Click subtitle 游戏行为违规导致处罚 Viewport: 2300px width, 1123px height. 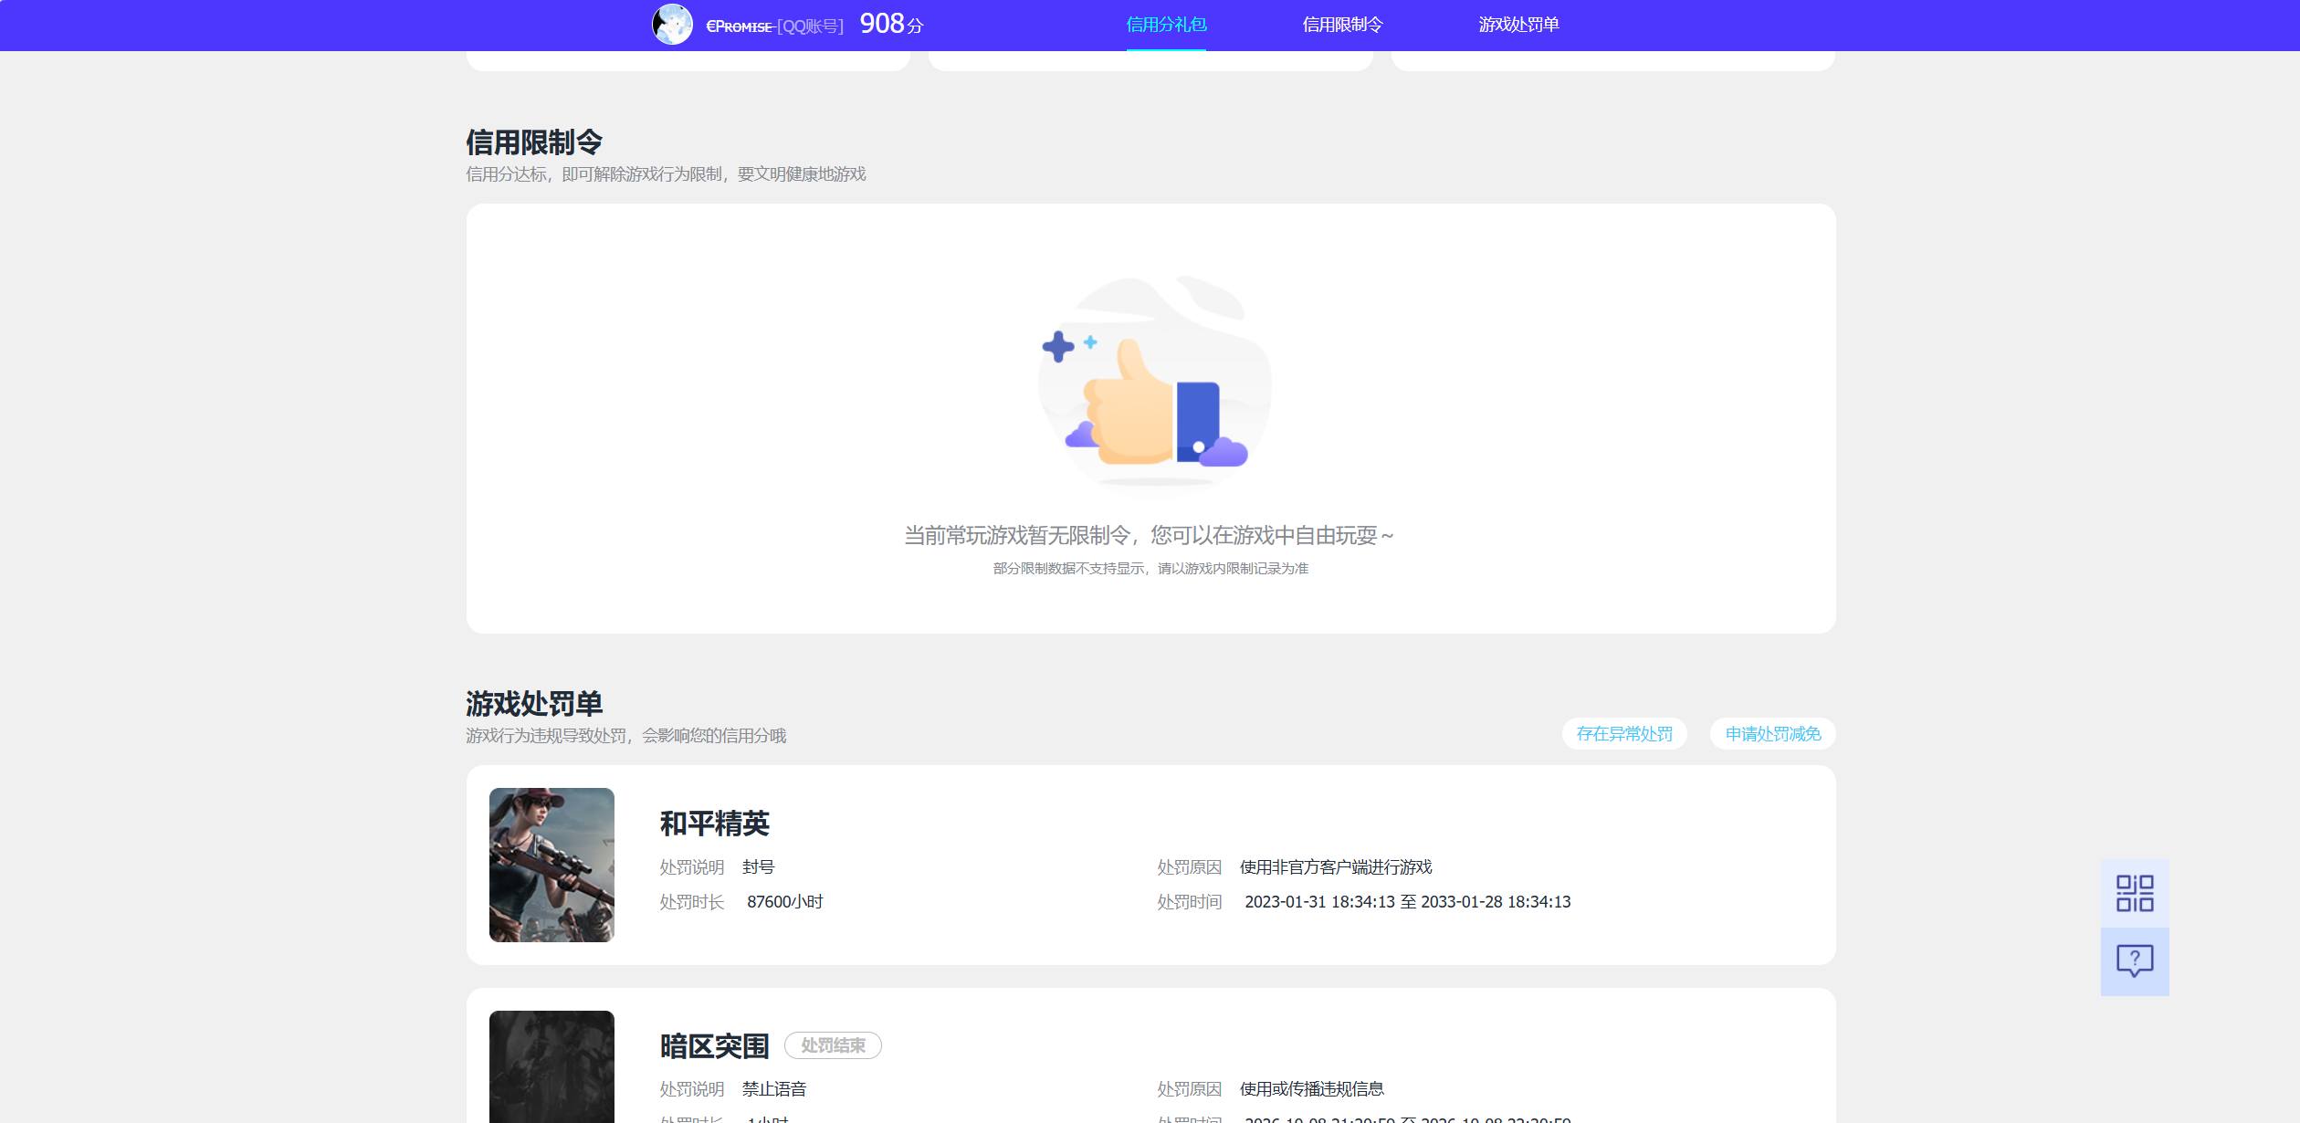pyautogui.click(x=625, y=735)
